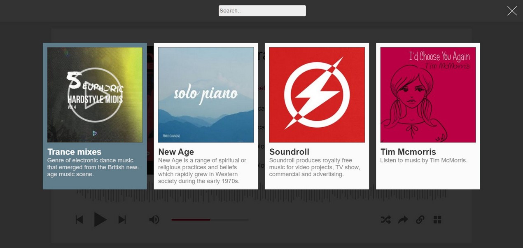Click the New Age description paragraph
523x248 pixels.
point(202,171)
